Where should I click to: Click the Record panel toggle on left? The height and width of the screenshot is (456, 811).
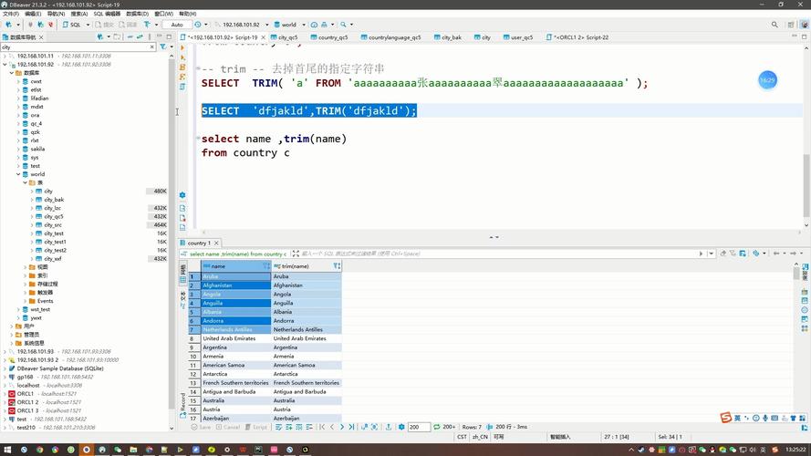182,400
